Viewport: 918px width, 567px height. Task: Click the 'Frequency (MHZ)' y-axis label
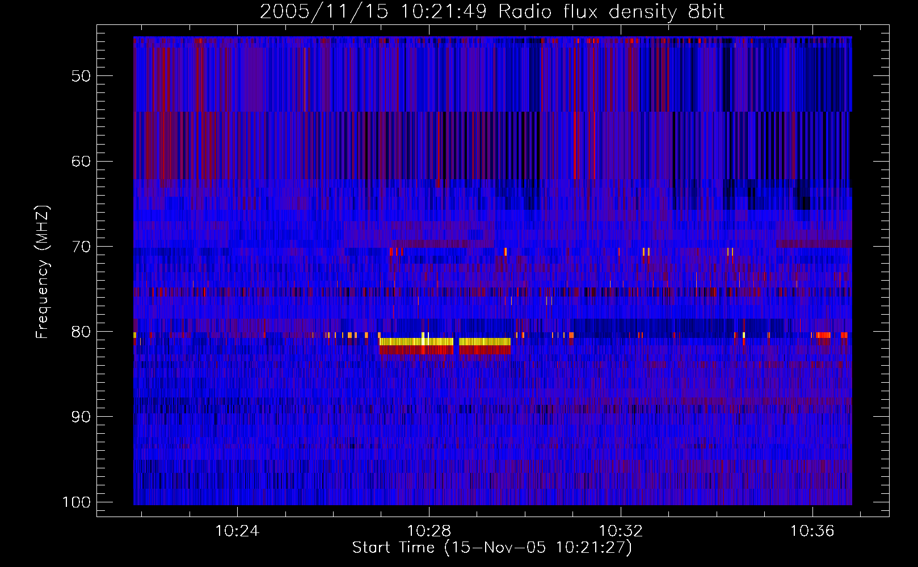[43, 272]
